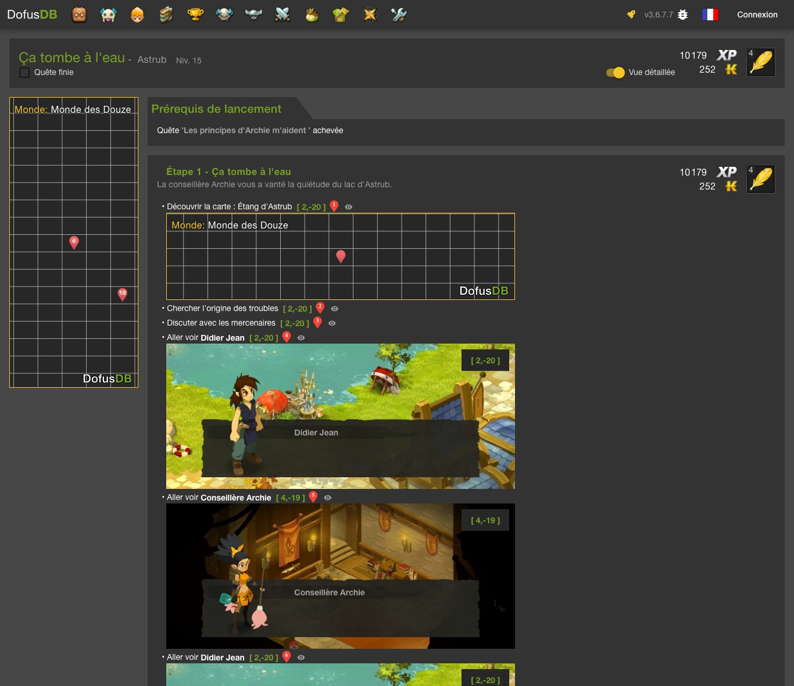Click map marker 10 on sidebar map
Viewport: 794px width, 686px height.
click(122, 294)
